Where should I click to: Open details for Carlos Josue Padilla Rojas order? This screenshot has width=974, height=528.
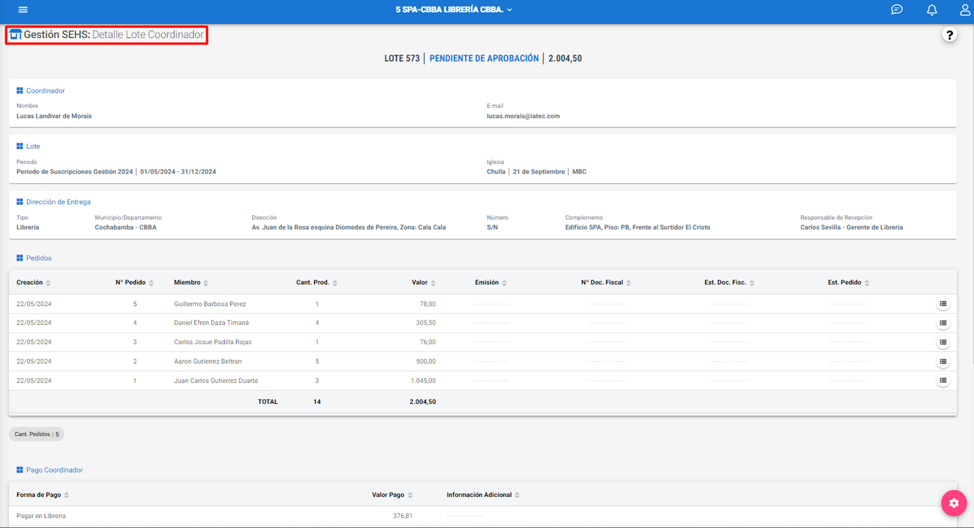[943, 342]
